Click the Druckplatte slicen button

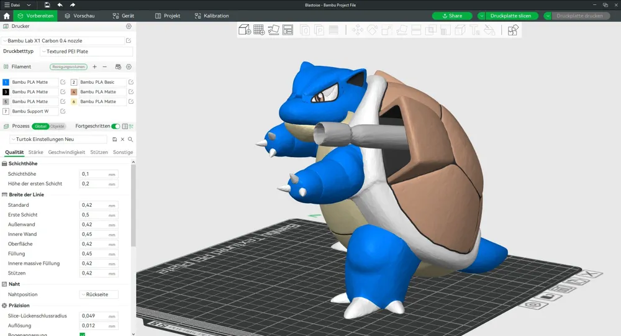511,16
